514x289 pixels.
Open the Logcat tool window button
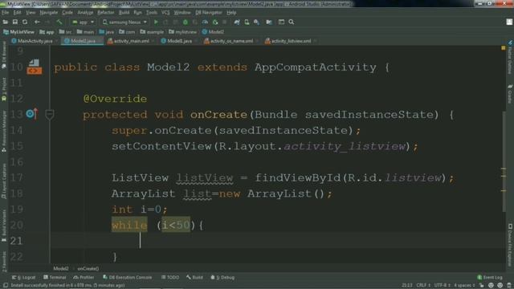point(23,277)
